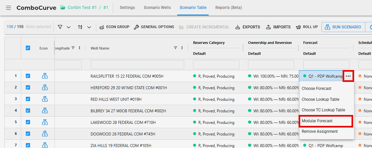Click the econ icon for RAILSPLITTER well
The width and height of the screenshot is (372, 148).
45,76
